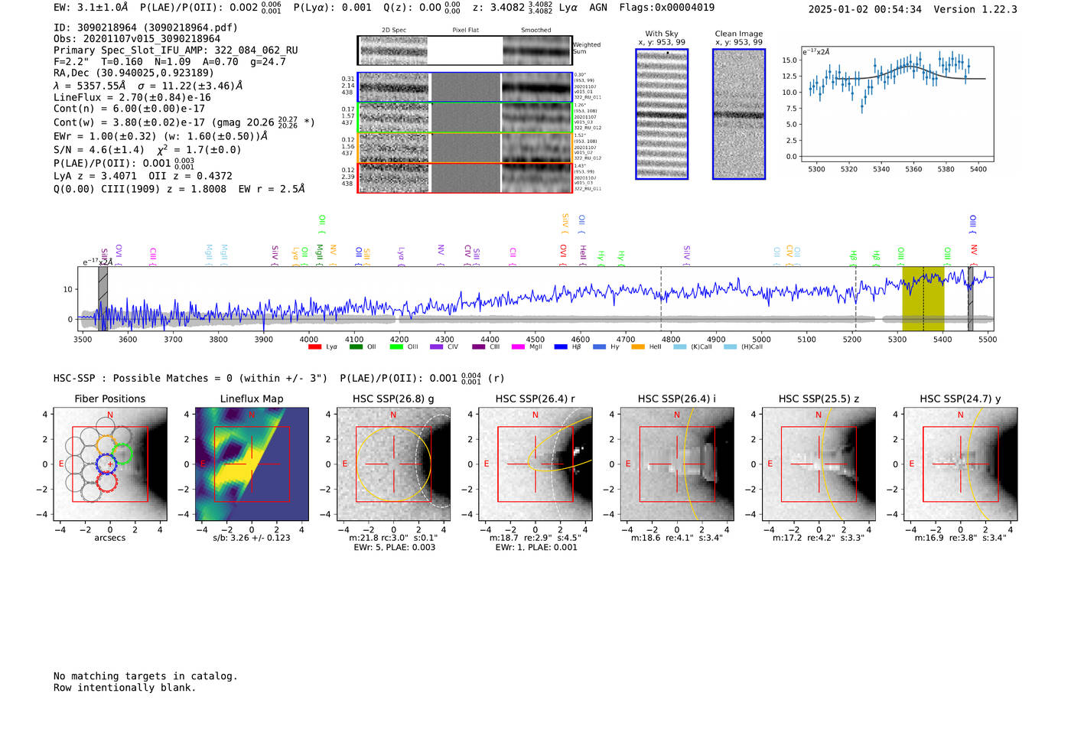Click the "Version 1.22.3" label
Image resolution: width=1071 pixels, height=729 pixels.
975,9
